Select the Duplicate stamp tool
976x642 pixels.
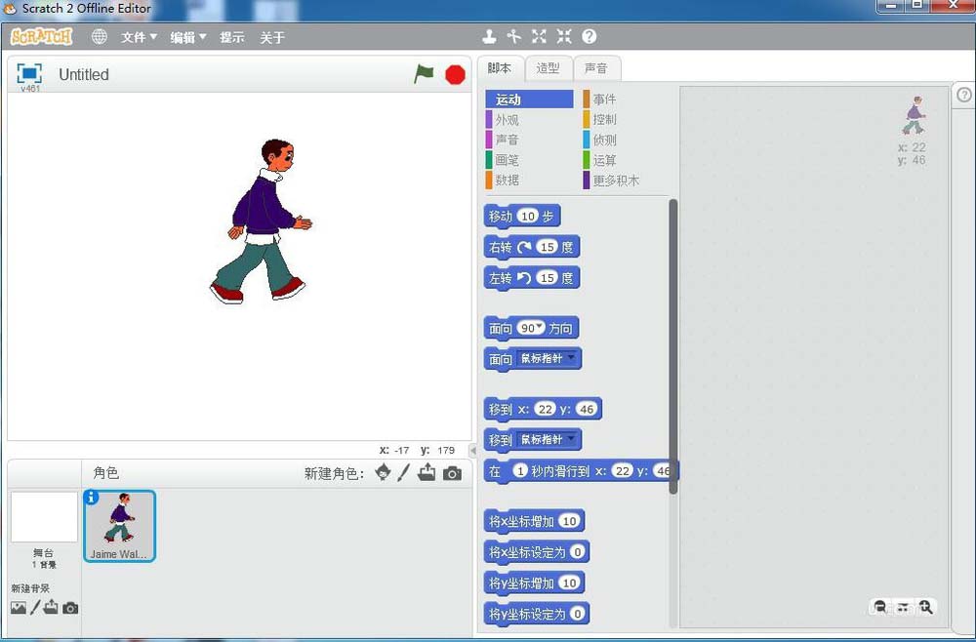pos(489,37)
